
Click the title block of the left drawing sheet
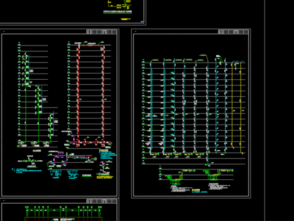coord(102,32)
